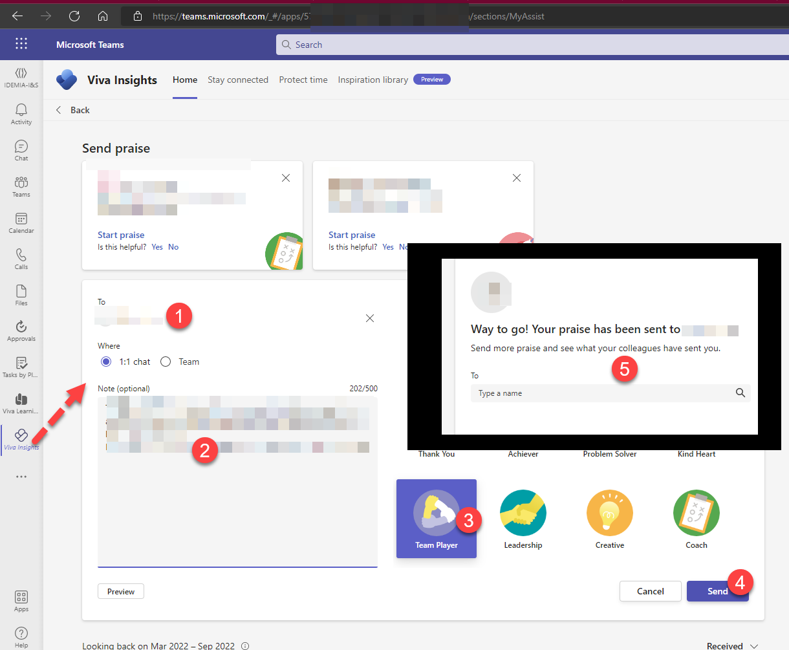
Task: Select the 1:1 chat radio option
Action: (x=106, y=362)
